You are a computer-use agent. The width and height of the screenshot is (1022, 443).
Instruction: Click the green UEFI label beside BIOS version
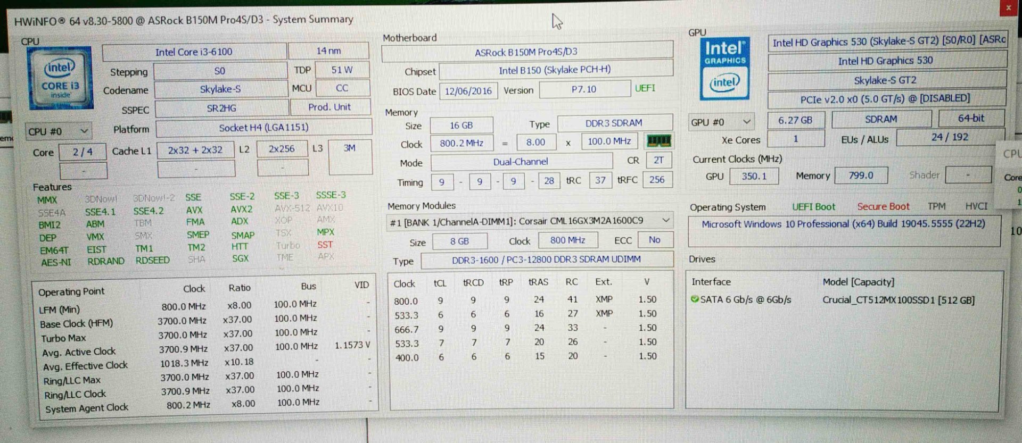click(645, 88)
